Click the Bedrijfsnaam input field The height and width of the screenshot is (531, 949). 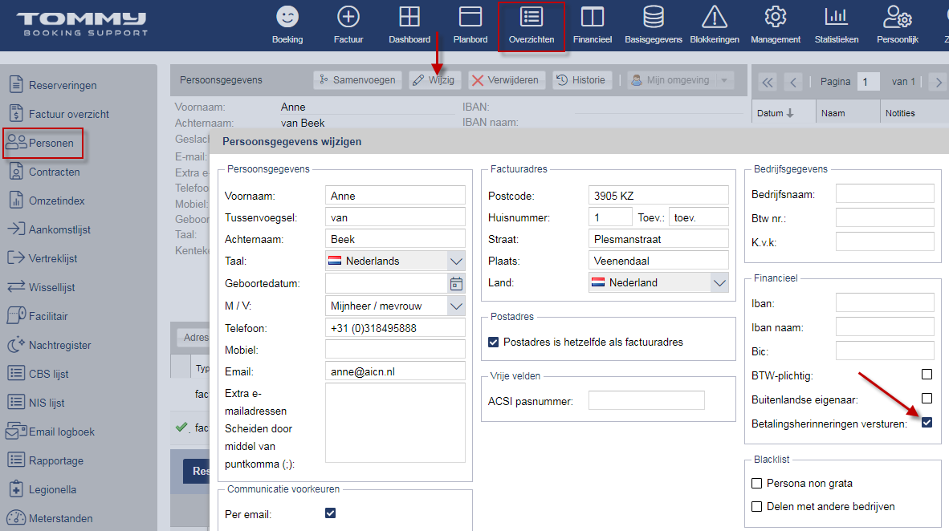pyautogui.click(x=885, y=194)
